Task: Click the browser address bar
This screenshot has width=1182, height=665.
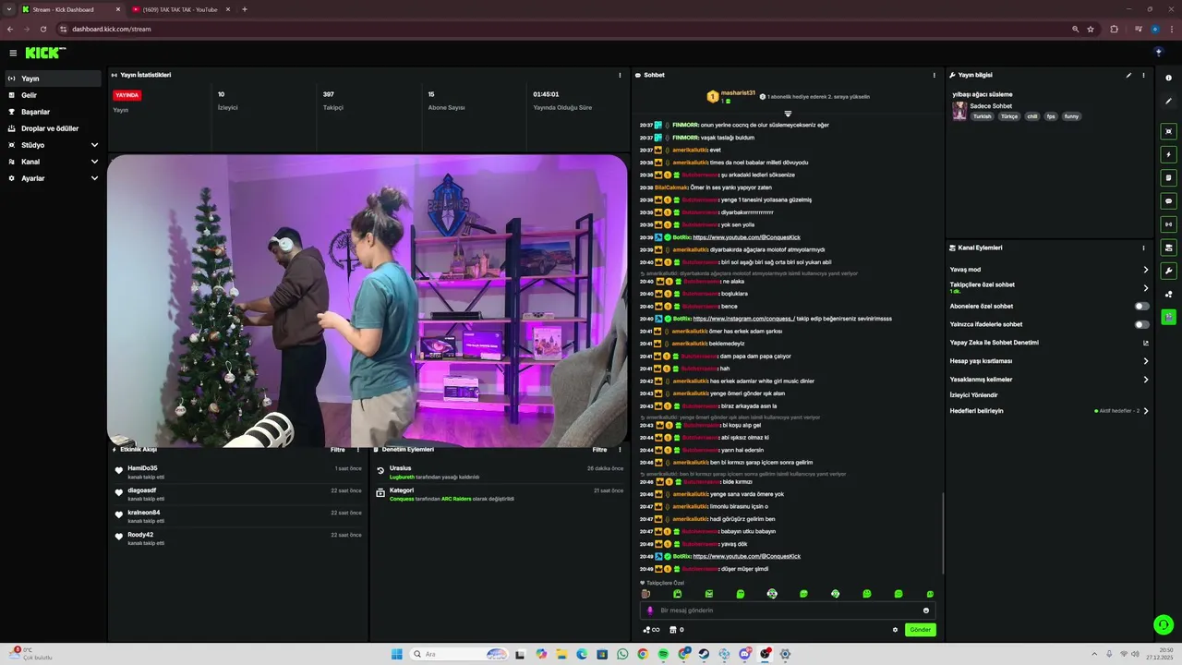Action: click(x=563, y=29)
